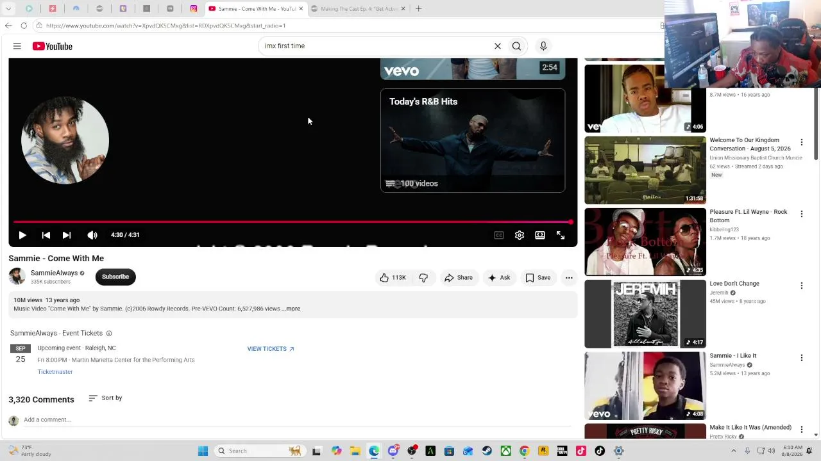Toggle closed captions on the player
821x461 pixels.
pyautogui.click(x=499, y=235)
